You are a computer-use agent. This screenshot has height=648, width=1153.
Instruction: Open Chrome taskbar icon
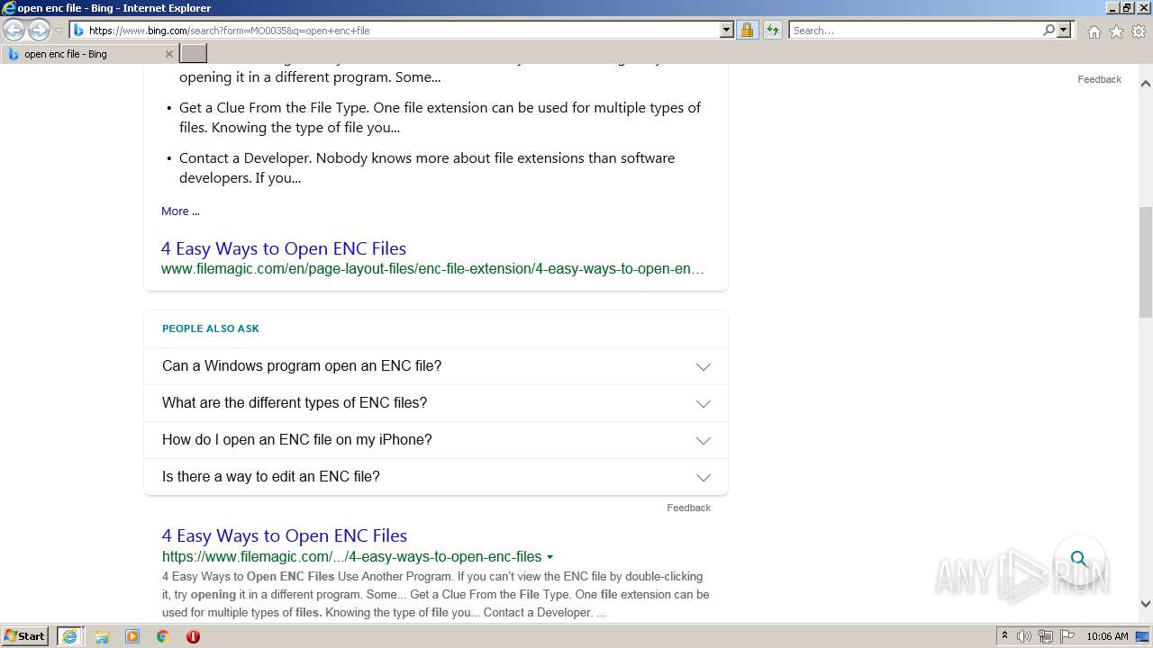coord(163,636)
